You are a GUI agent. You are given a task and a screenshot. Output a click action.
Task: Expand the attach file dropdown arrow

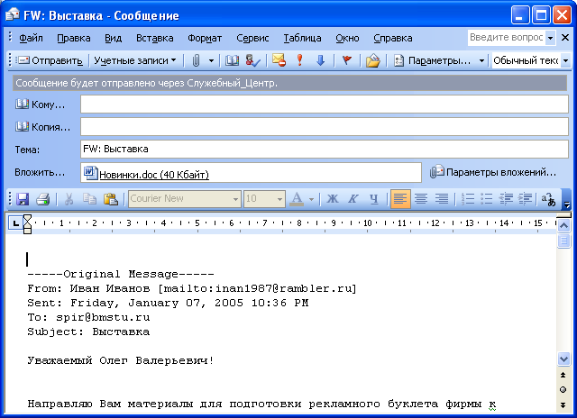click(x=211, y=60)
